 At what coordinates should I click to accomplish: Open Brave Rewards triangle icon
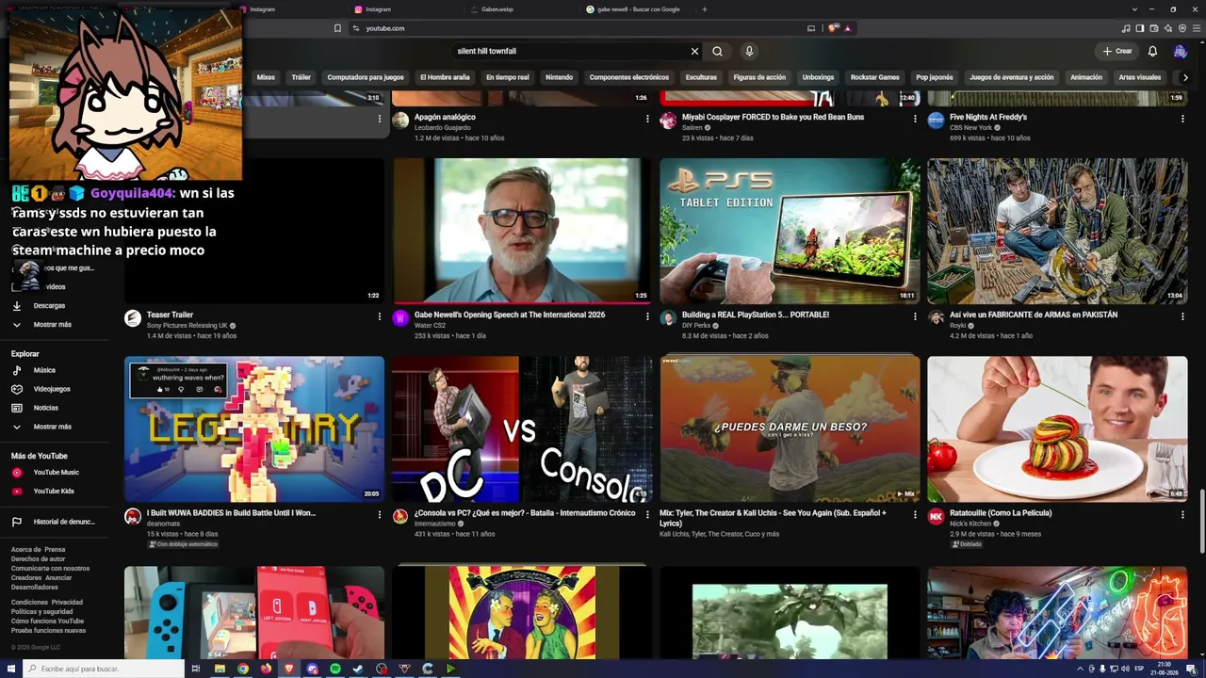[x=848, y=28]
